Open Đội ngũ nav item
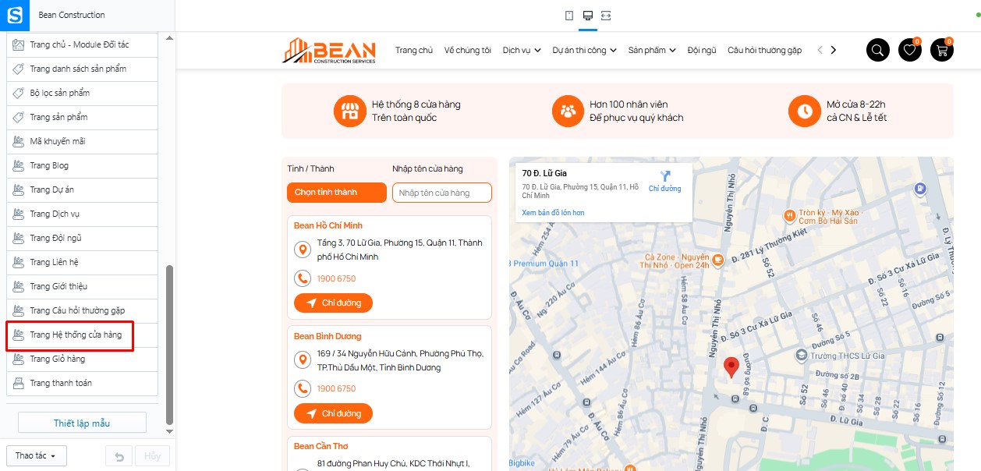Image resolution: width=981 pixels, height=471 pixels. tap(702, 50)
